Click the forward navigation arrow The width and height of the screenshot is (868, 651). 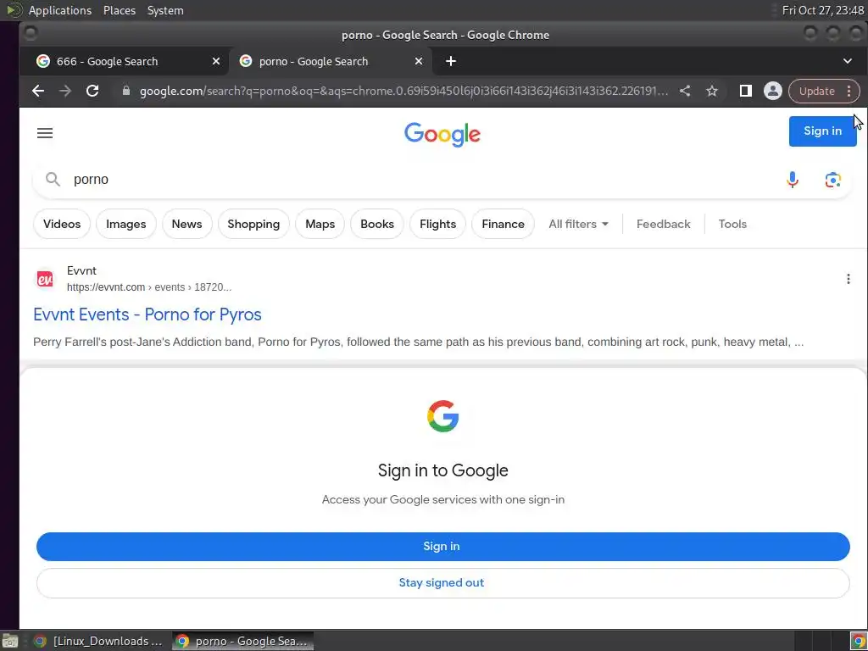pyautogui.click(x=65, y=91)
